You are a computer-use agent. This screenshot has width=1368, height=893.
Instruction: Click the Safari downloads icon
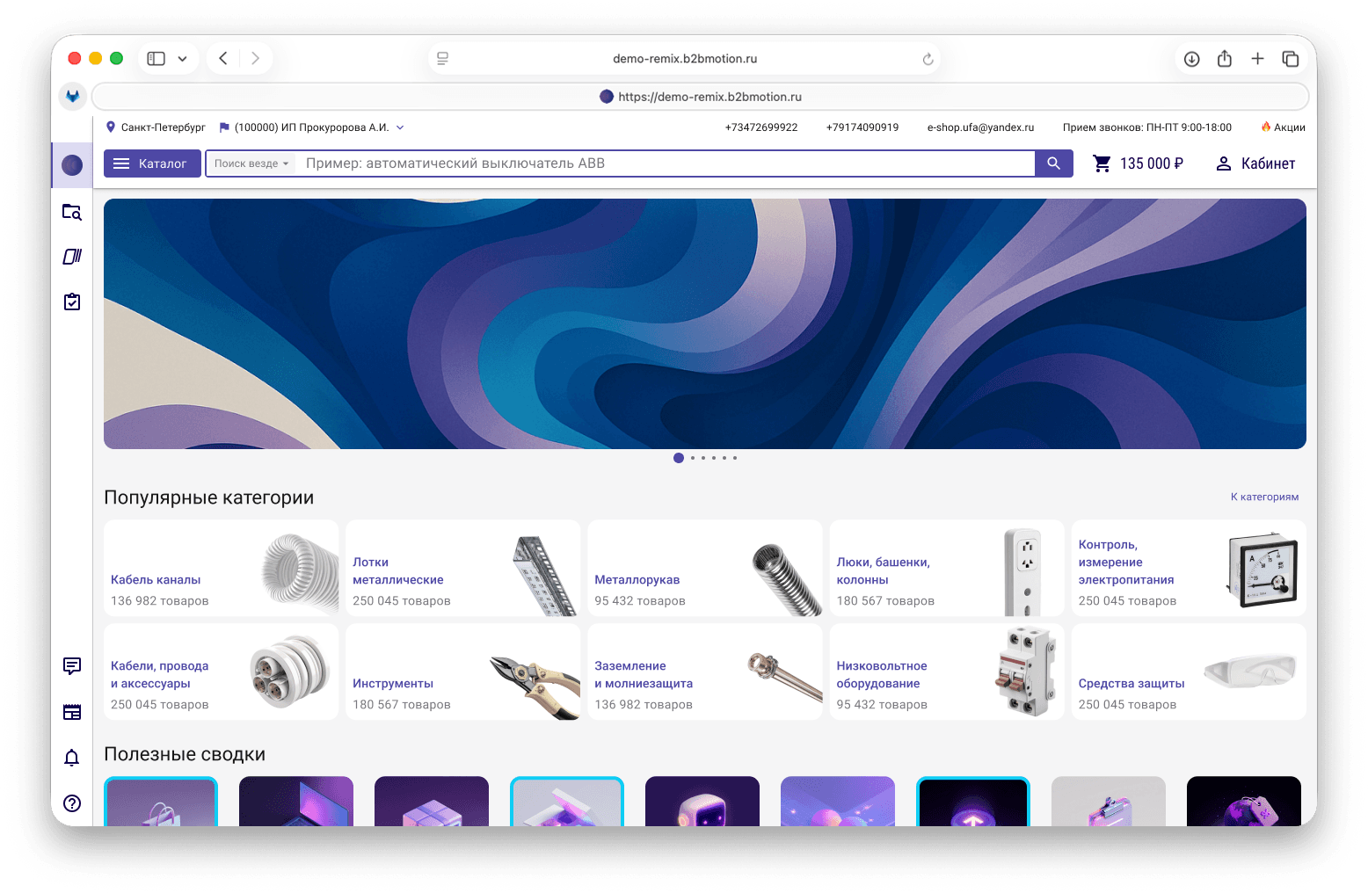1191,59
